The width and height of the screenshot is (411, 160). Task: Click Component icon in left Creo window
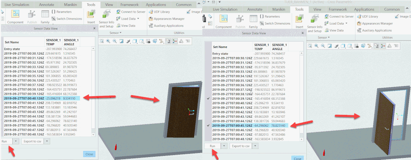click(x=15, y=14)
